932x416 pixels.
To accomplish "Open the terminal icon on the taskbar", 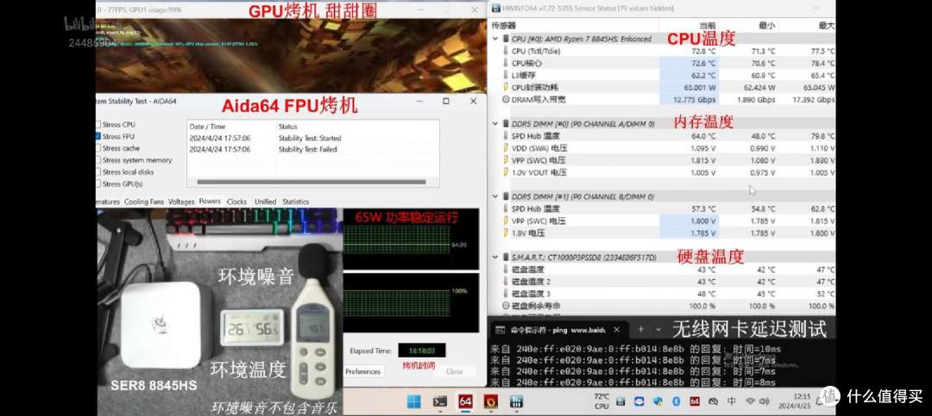I will pyautogui.click(x=440, y=401).
